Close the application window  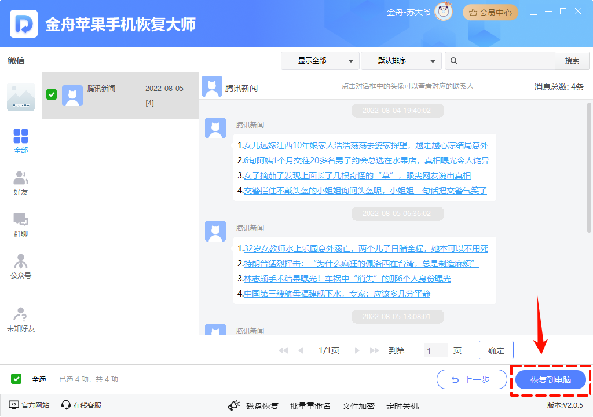click(x=579, y=12)
